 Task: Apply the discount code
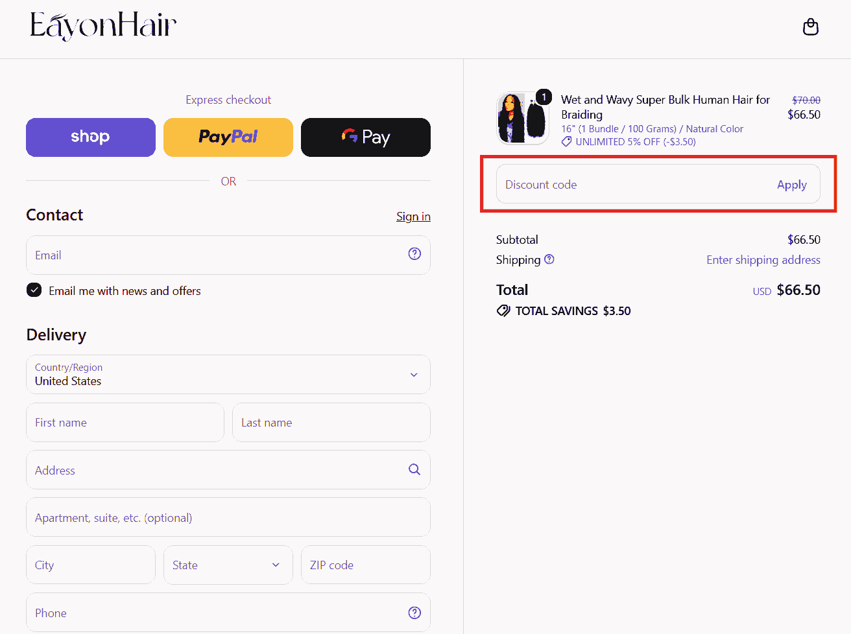pyautogui.click(x=792, y=185)
